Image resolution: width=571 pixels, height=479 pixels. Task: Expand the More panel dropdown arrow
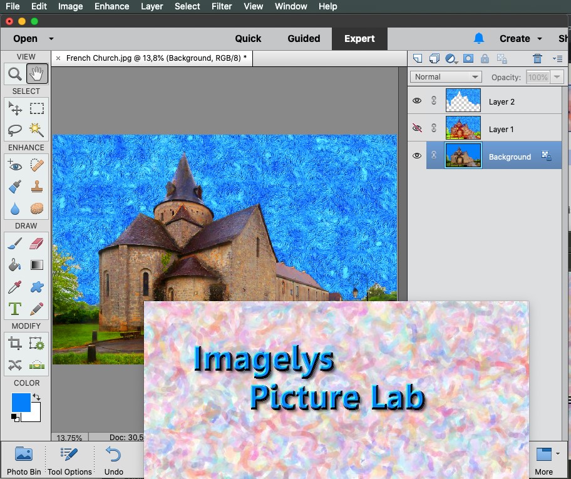point(558,454)
